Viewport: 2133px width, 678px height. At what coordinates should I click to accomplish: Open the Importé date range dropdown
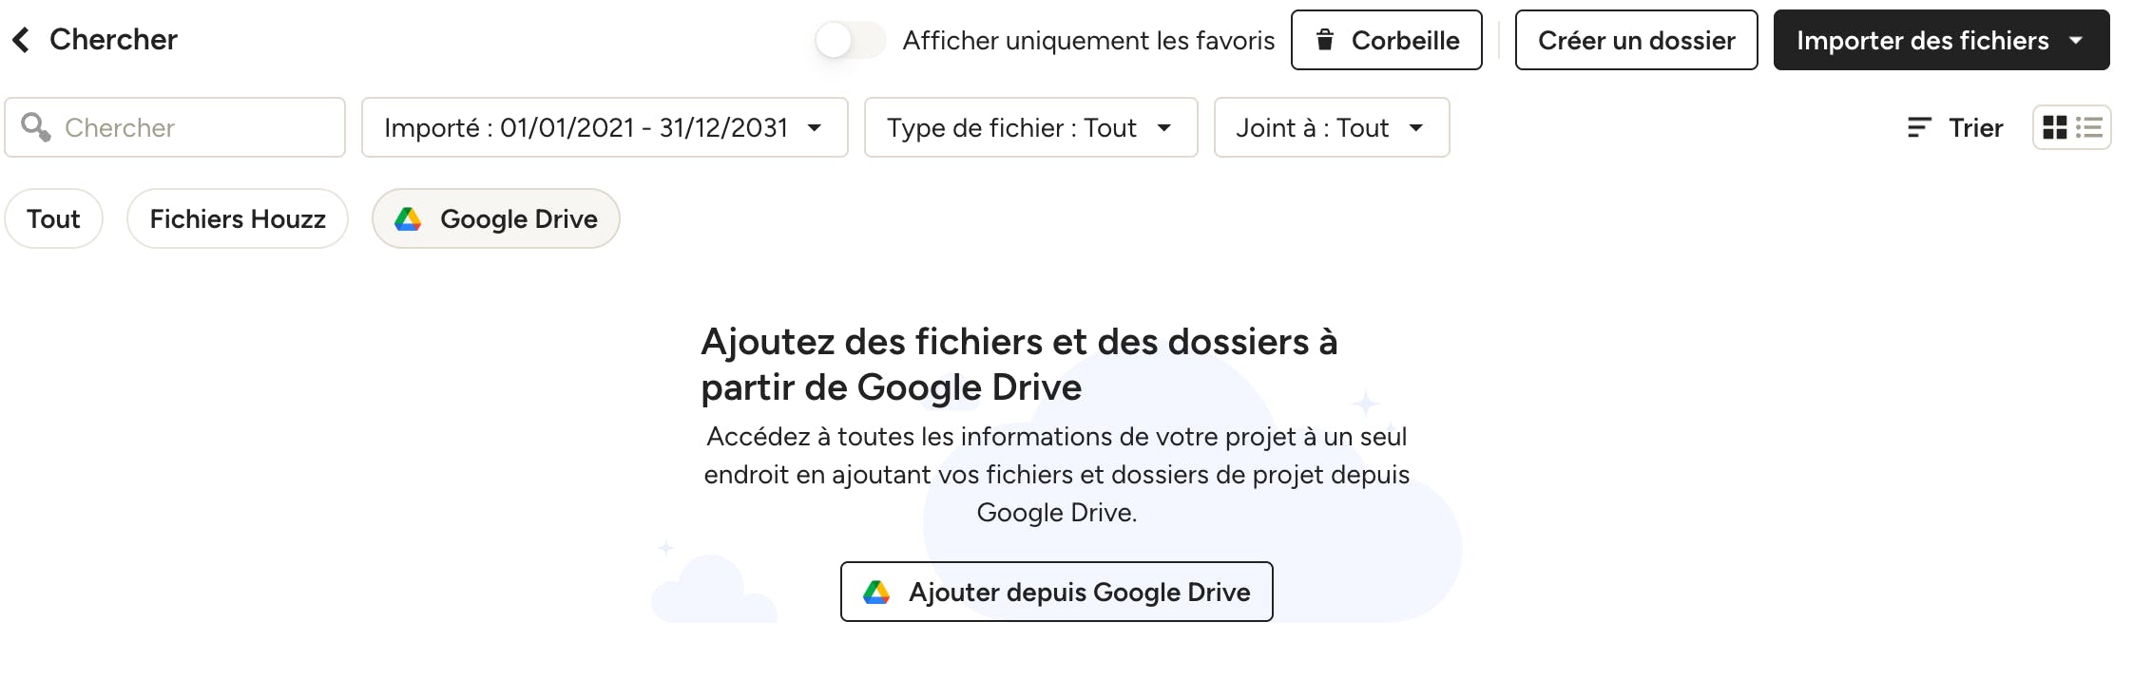click(605, 127)
